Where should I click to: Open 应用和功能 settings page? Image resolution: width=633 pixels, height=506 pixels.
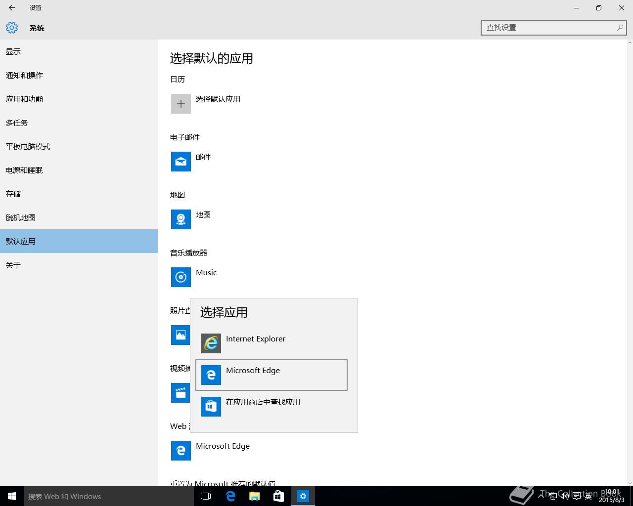[79, 99]
